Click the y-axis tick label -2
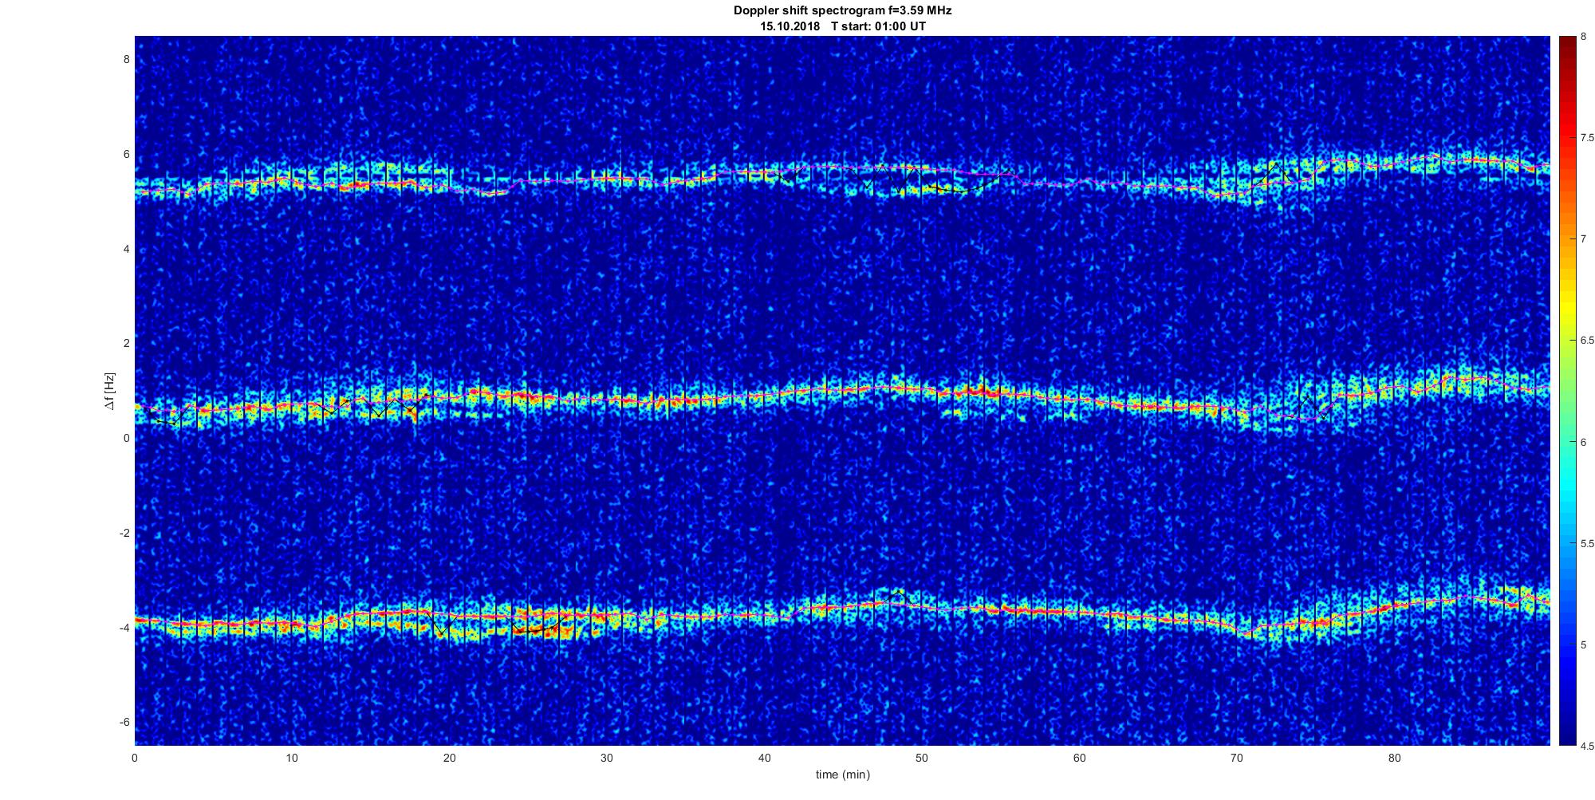The height and width of the screenshot is (800, 1595). click(x=124, y=533)
